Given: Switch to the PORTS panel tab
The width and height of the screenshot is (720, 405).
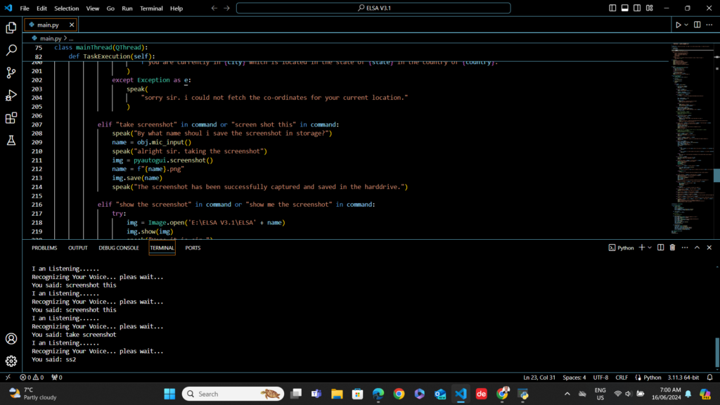Looking at the screenshot, I should pos(193,248).
